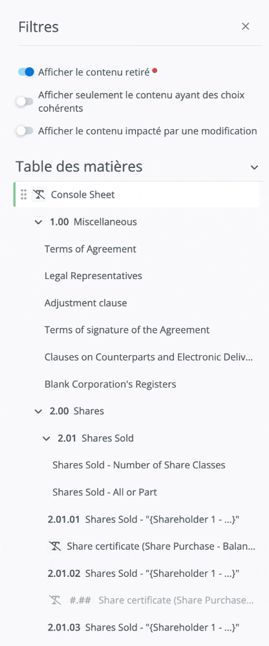Collapse the Table des matières section
This screenshot has width=269, height=646.
(255, 167)
